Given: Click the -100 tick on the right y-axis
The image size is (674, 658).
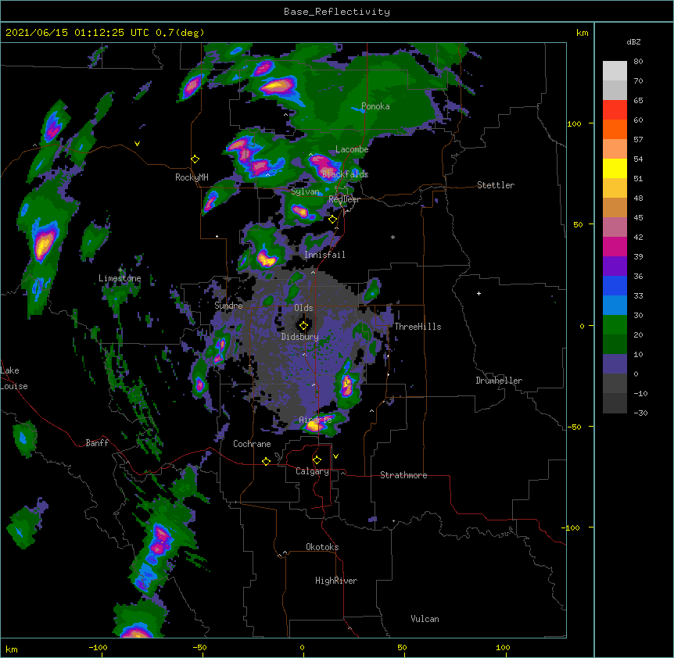Looking at the screenshot, I should tap(572, 527).
